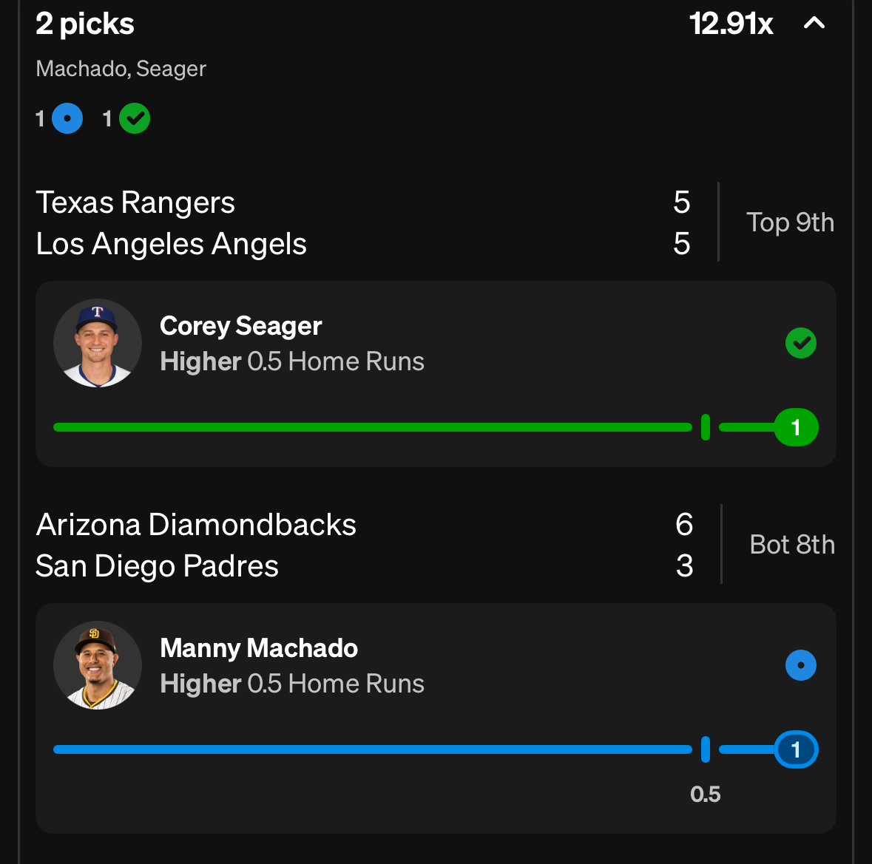Screen dimensions: 872x864
Task: Click the green won checkmark in summary
Action: pos(135,118)
